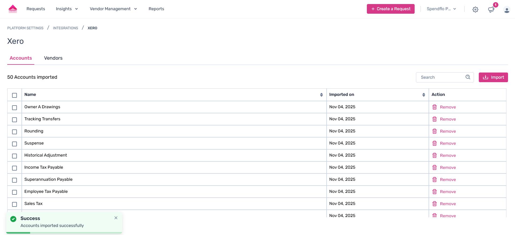
Task: Click the green success checkmark icon
Action: (x=13, y=219)
